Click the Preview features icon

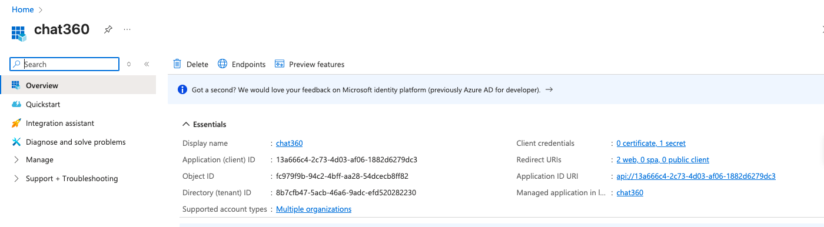click(x=280, y=64)
